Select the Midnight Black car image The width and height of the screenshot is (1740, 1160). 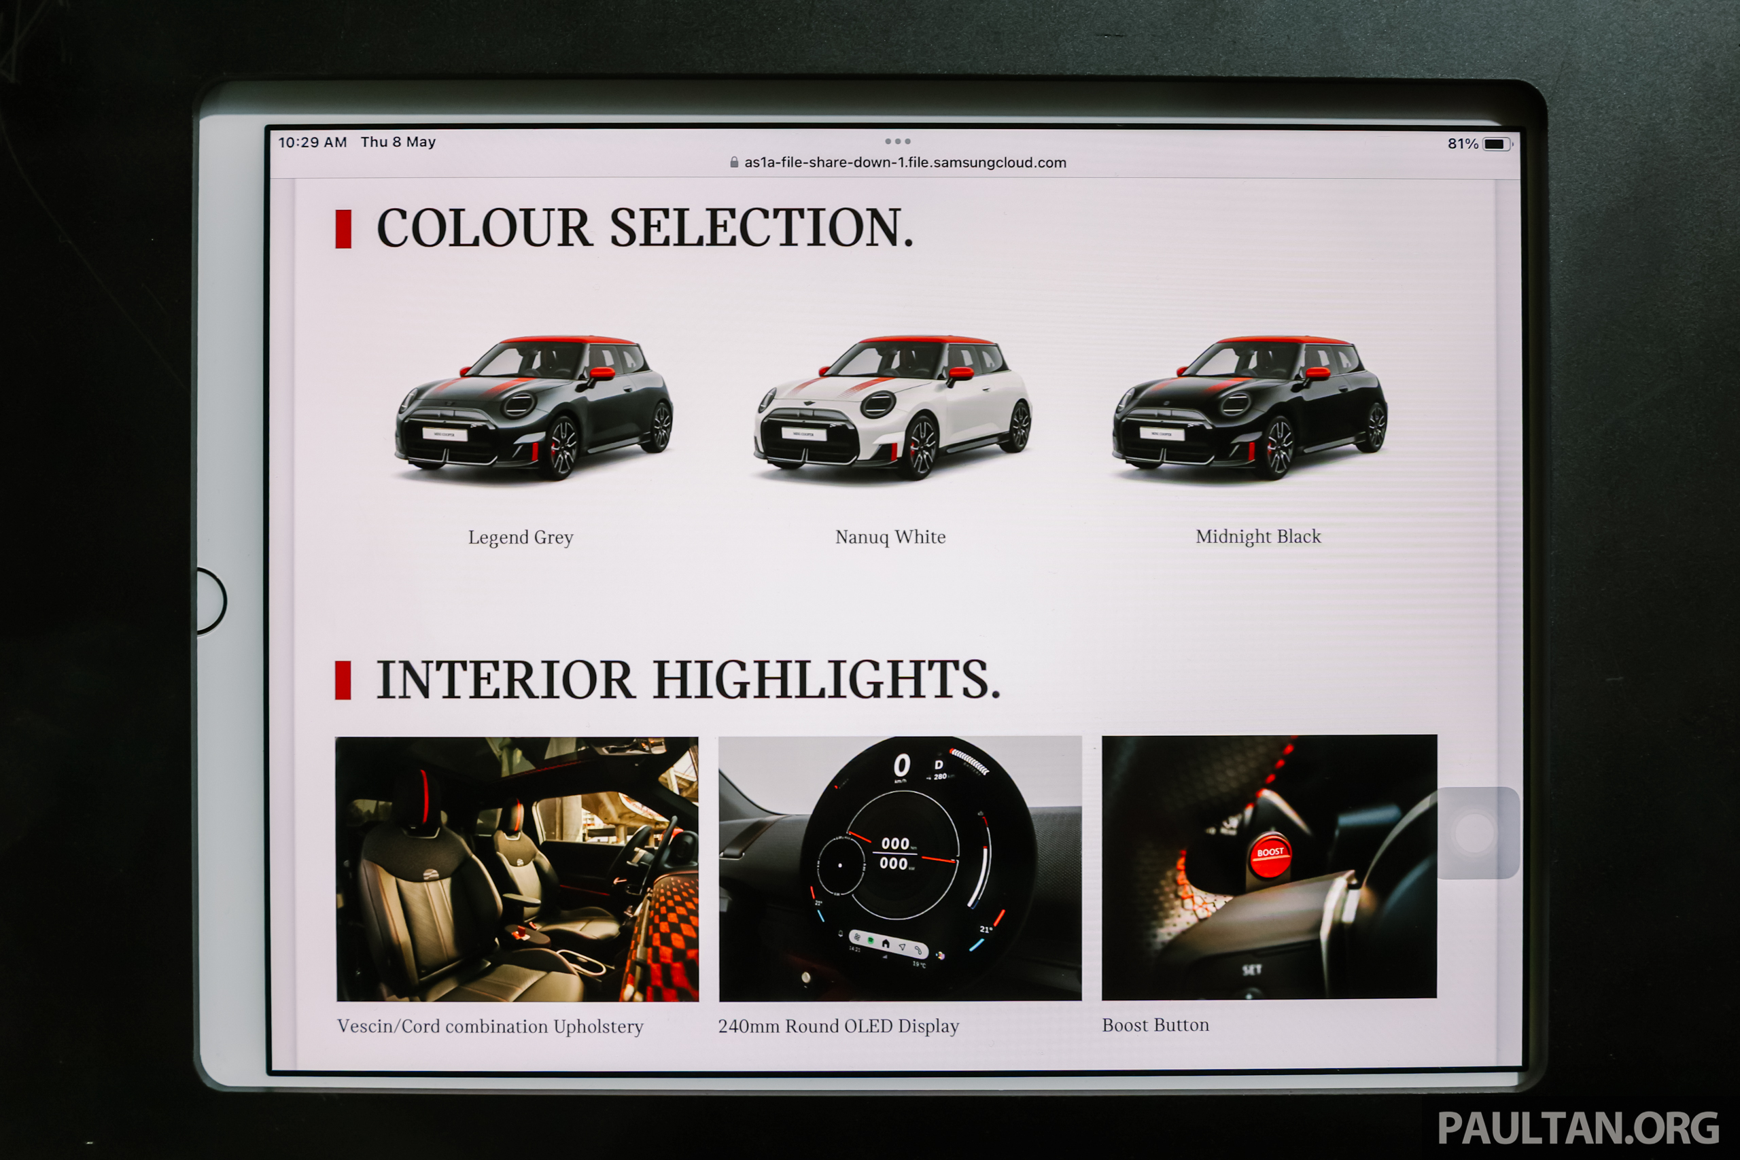click(x=1249, y=408)
